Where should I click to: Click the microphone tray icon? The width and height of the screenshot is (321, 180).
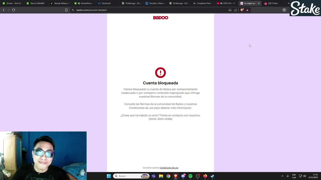[288, 176]
